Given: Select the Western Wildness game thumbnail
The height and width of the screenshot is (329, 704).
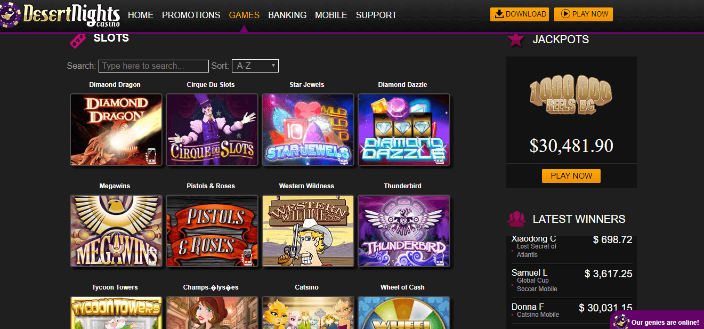Looking at the screenshot, I should click(x=308, y=231).
